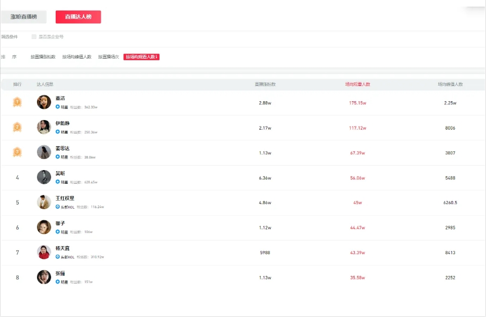The image size is (486, 317).
Task: Click the avatar thumbnail of 吴昕
Action: coord(44,177)
